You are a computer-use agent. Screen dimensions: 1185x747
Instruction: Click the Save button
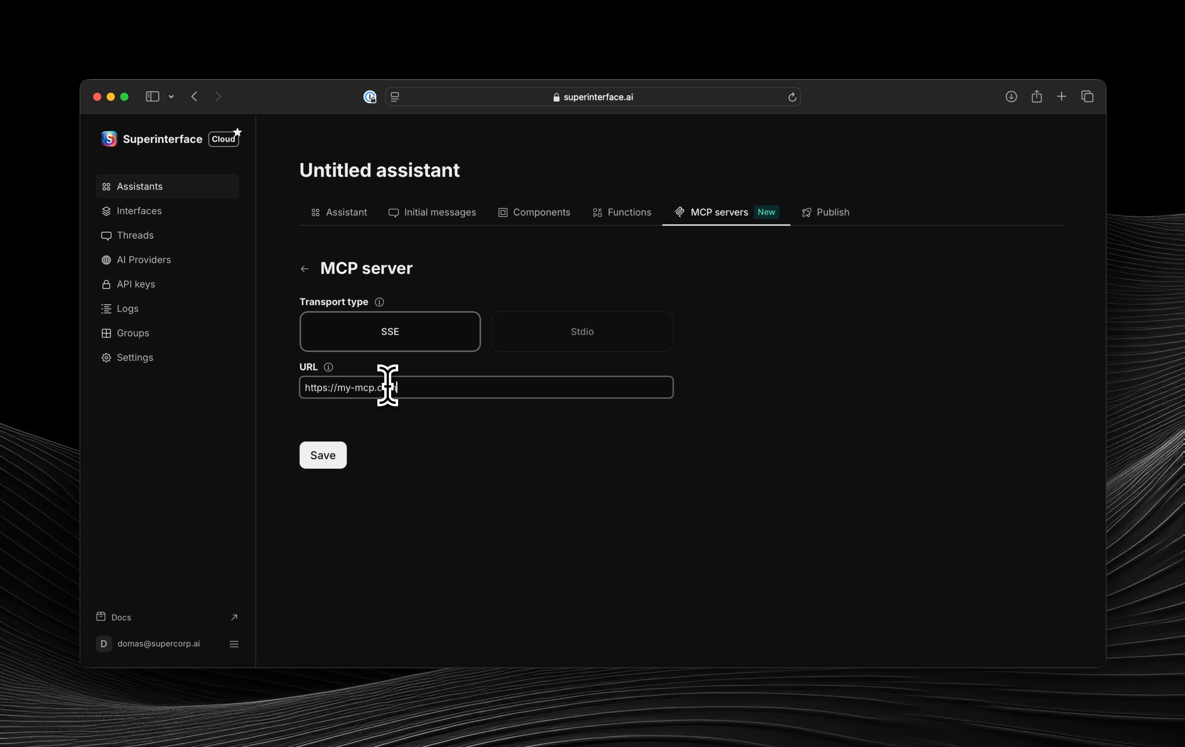(x=323, y=455)
